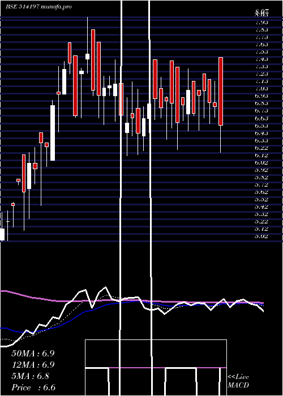Click the 6.22 price axis label
Screen dimensions: 283x396
261,148
